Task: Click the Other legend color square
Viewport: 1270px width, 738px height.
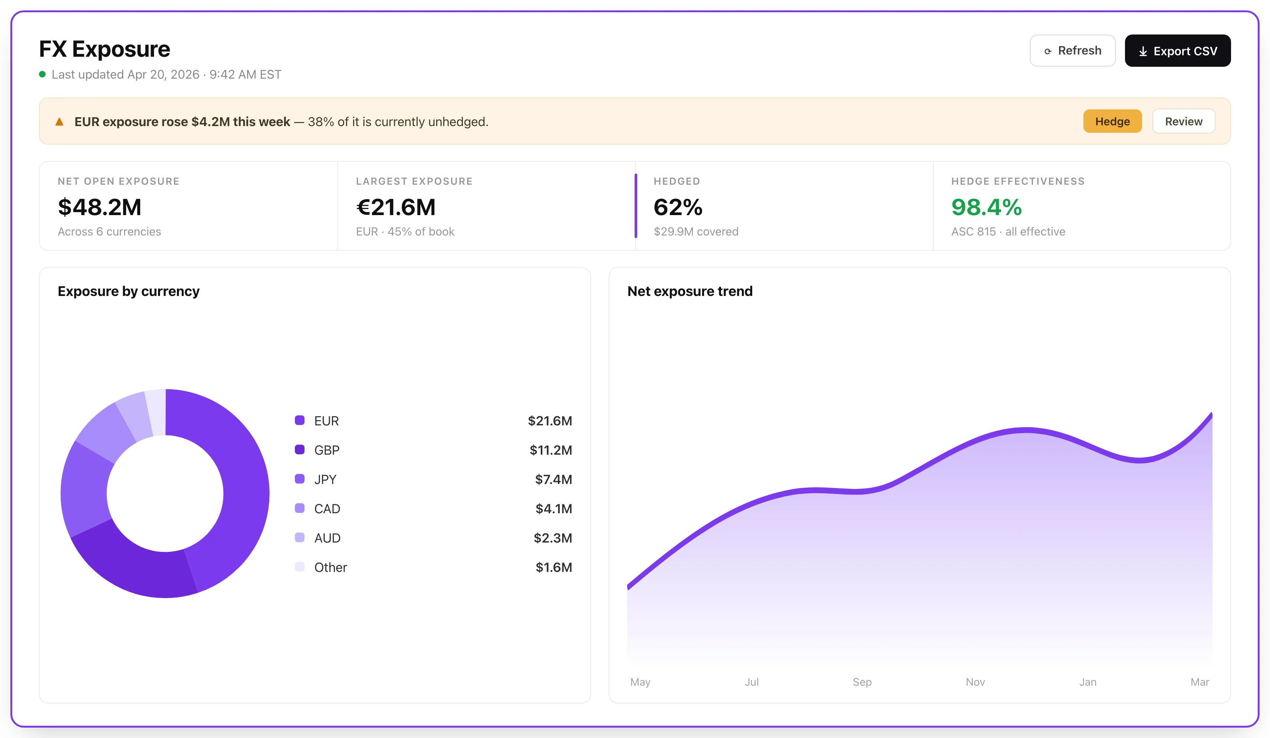Action: (299, 566)
